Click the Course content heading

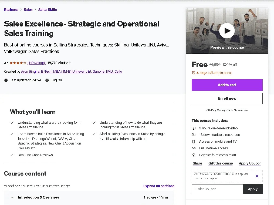(x=25, y=174)
